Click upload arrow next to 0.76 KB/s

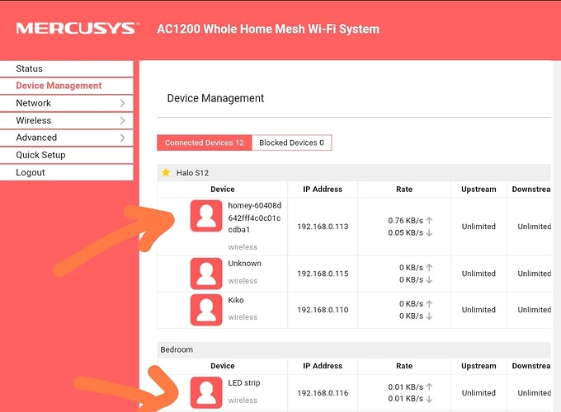(x=429, y=221)
